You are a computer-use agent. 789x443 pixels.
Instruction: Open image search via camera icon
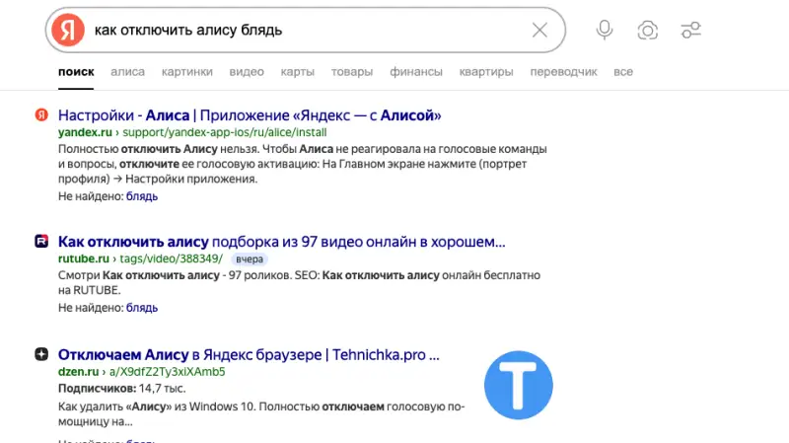coord(647,30)
